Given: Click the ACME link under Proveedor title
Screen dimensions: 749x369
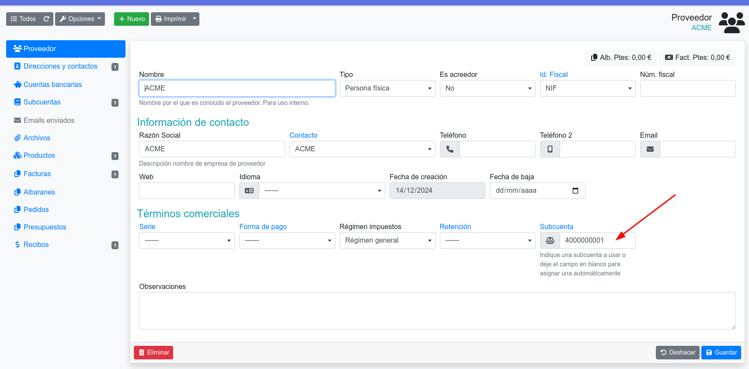Looking at the screenshot, I should point(701,28).
